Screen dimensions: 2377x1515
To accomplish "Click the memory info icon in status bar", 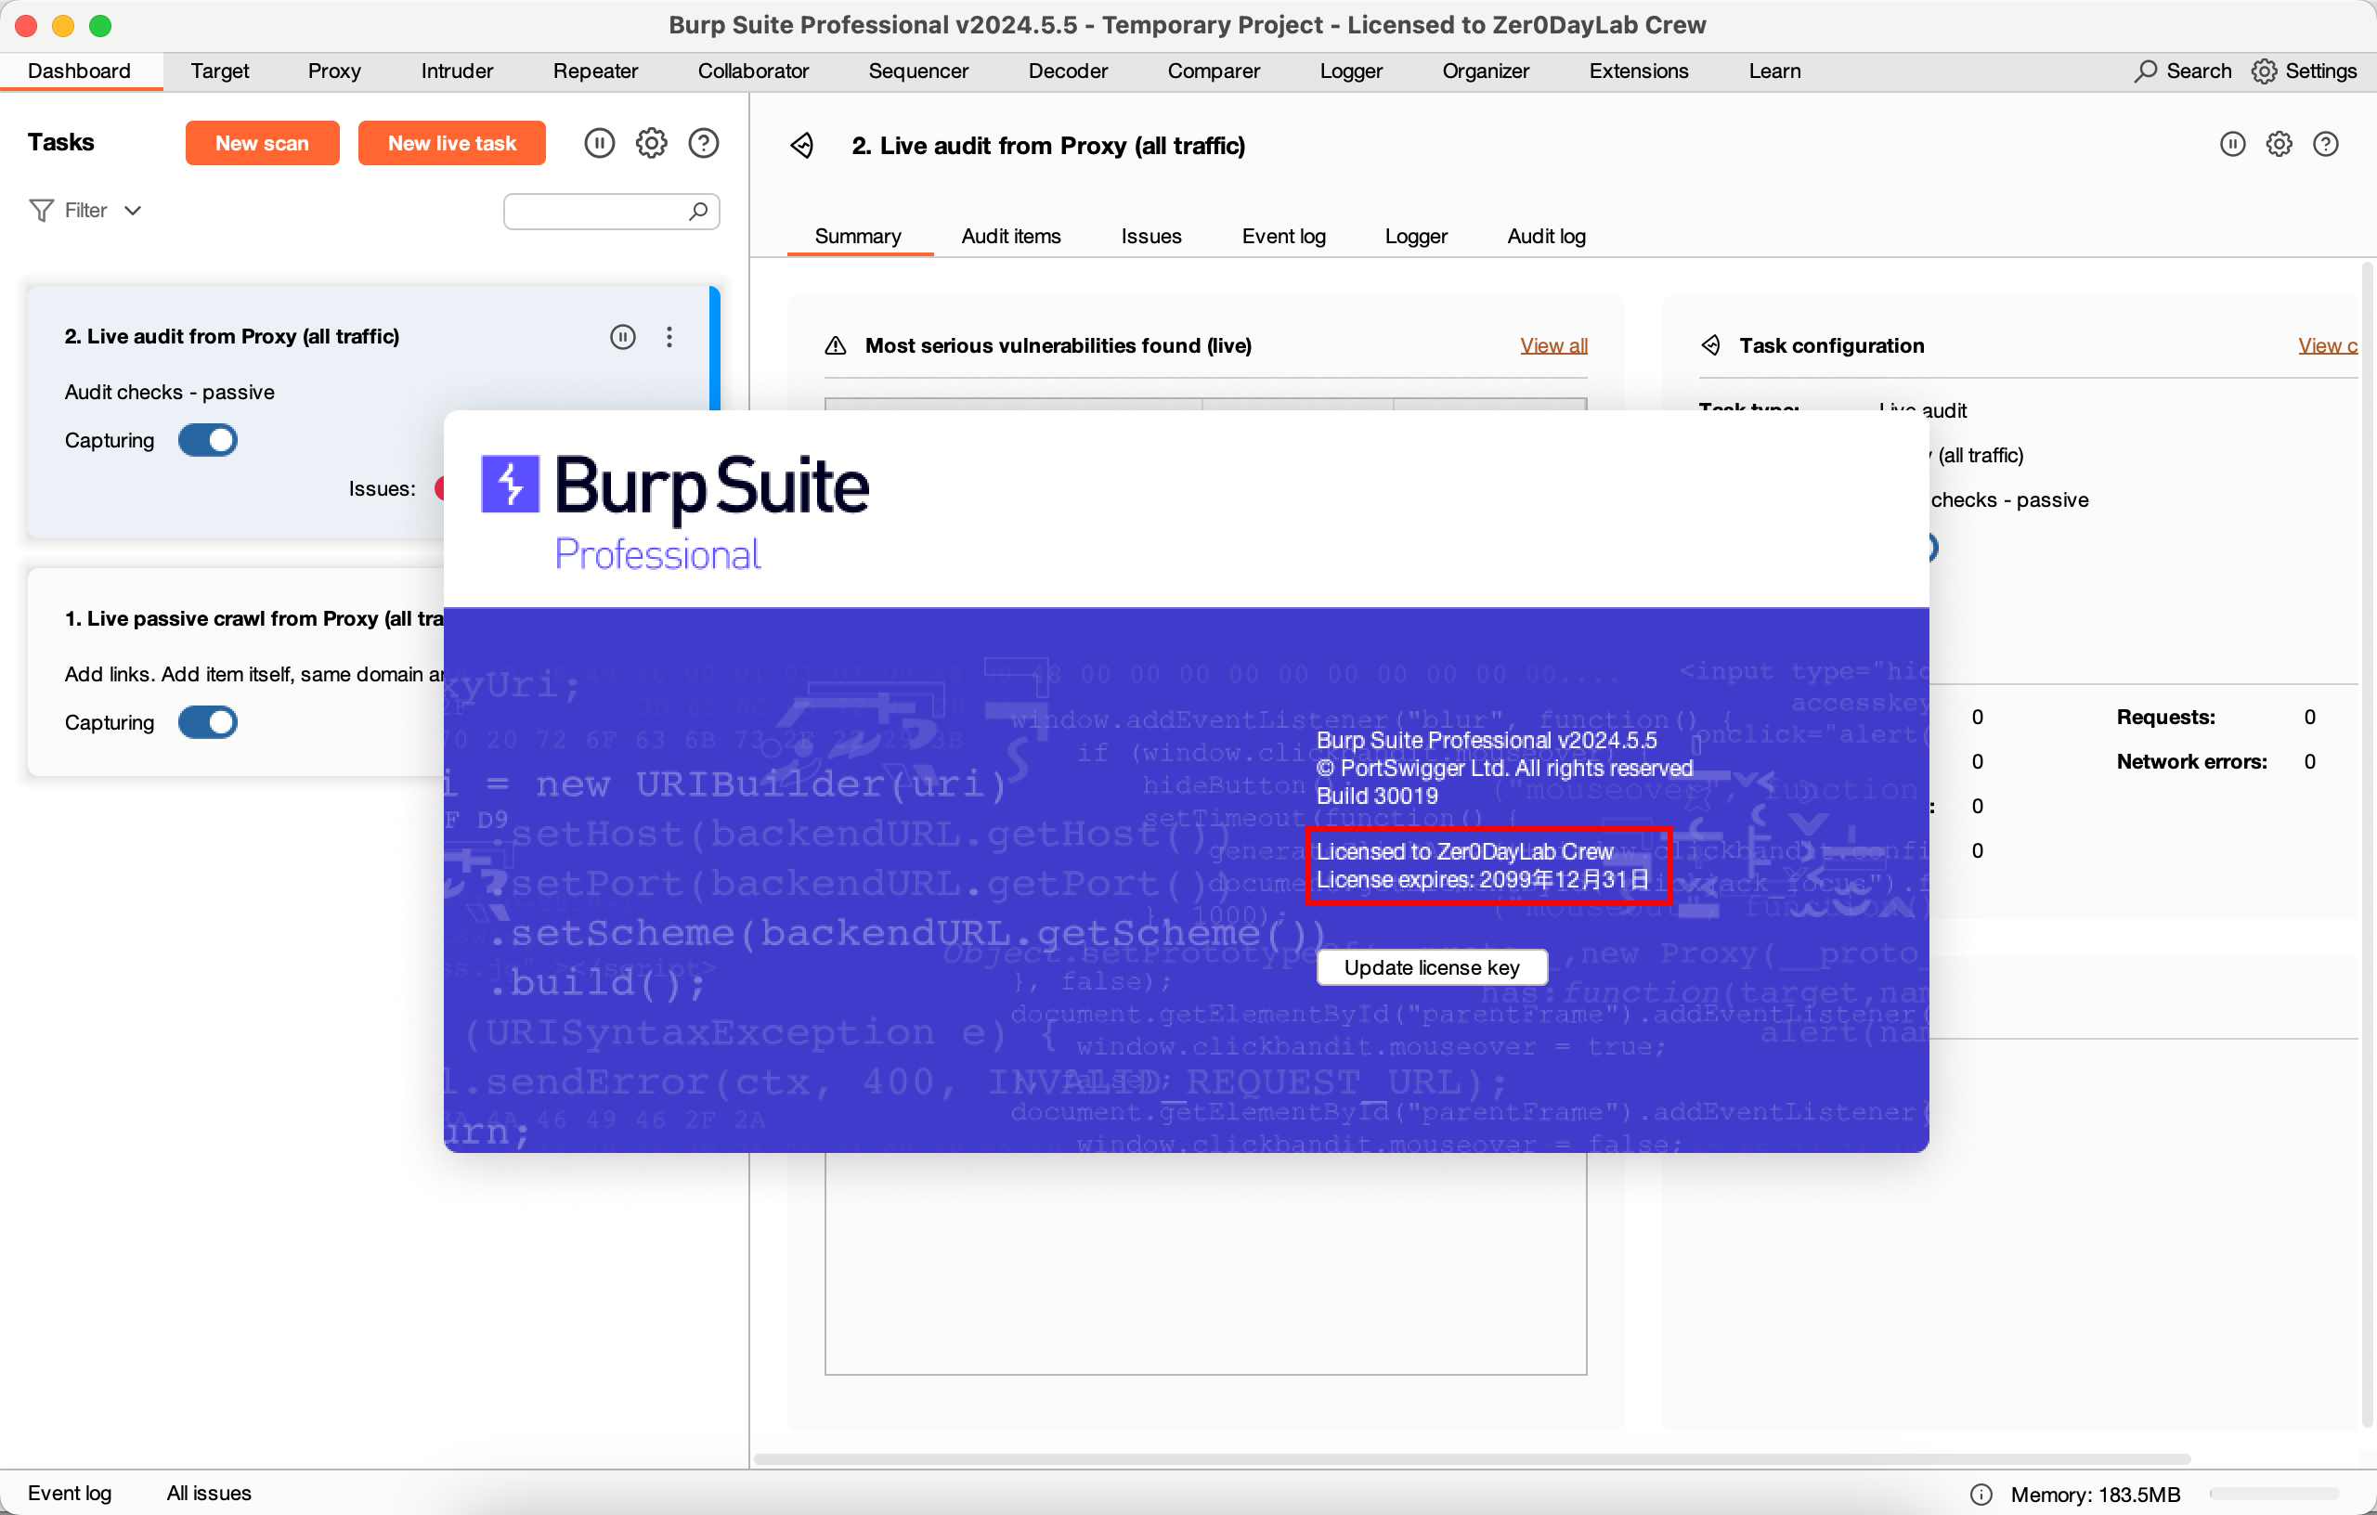I will (x=1981, y=1494).
